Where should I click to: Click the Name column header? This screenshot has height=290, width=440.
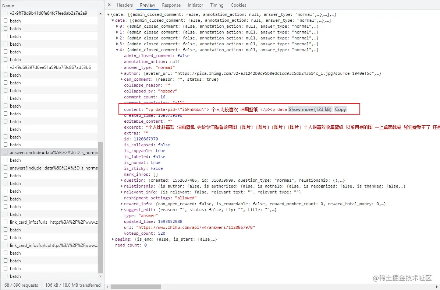[8, 5]
